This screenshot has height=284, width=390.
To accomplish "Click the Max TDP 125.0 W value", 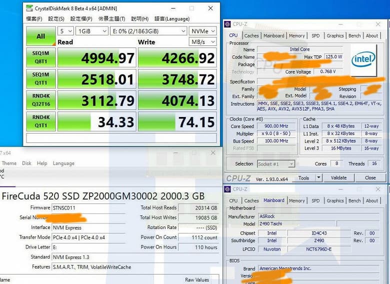I will click(334, 57).
